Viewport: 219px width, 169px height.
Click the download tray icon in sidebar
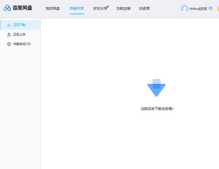[9, 25]
